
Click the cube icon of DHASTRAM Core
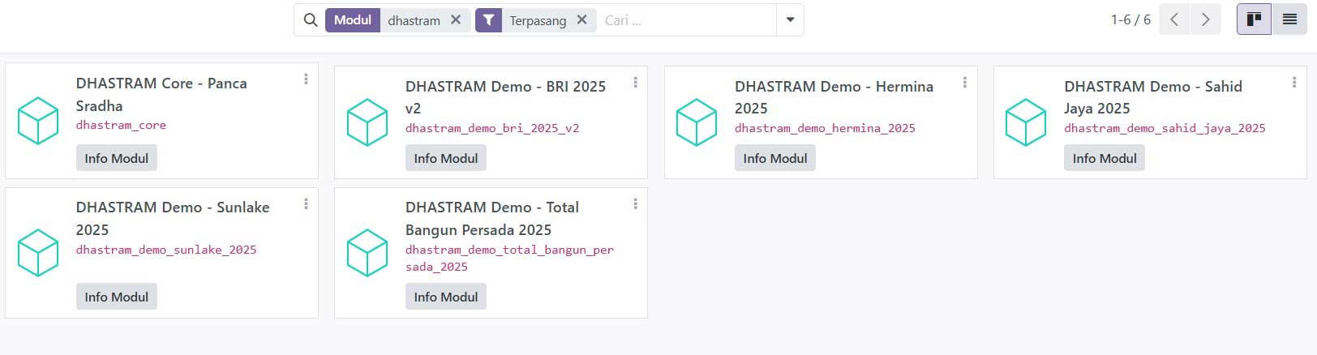(x=38, y=121)
